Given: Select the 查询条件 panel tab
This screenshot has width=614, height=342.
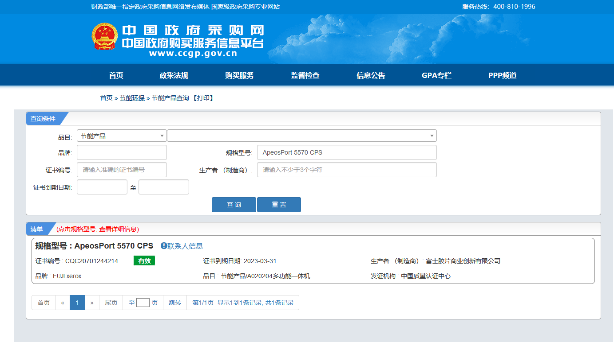Looking at the screenshot, I should (x=43, y=119).
